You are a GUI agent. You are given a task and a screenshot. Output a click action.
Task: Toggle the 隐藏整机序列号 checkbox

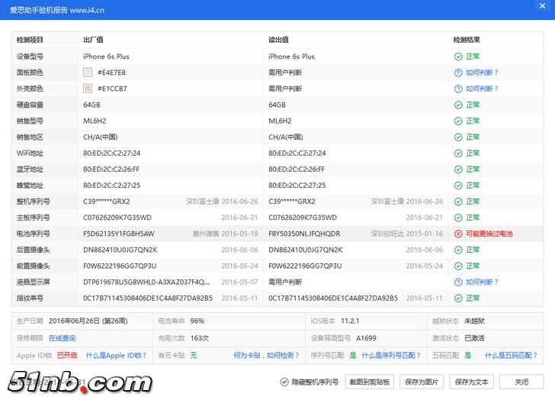(284, 382)
